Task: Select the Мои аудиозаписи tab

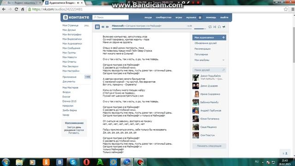Action: 209,38
